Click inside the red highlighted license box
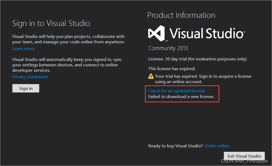 pos(182,93)
